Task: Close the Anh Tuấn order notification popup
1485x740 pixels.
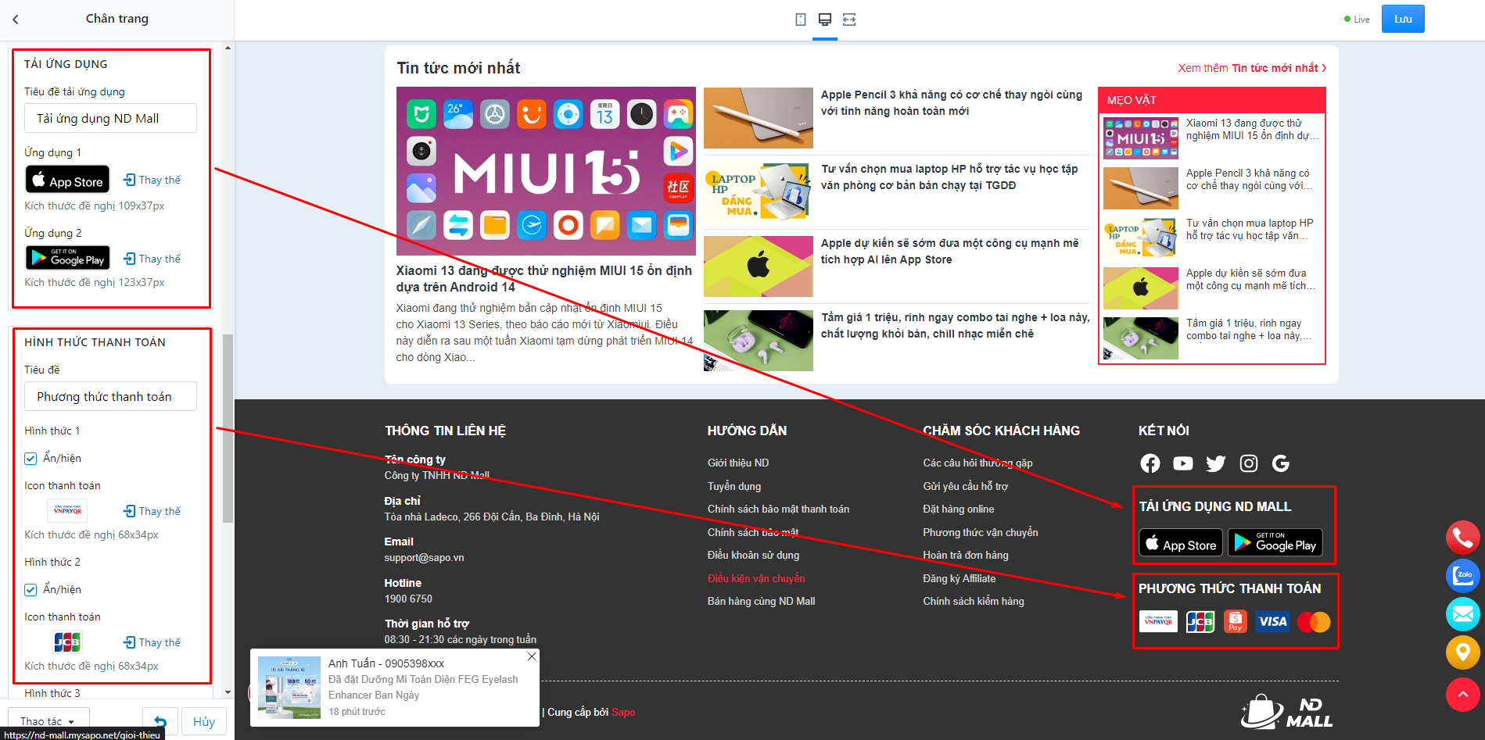Action: [532, 656]
